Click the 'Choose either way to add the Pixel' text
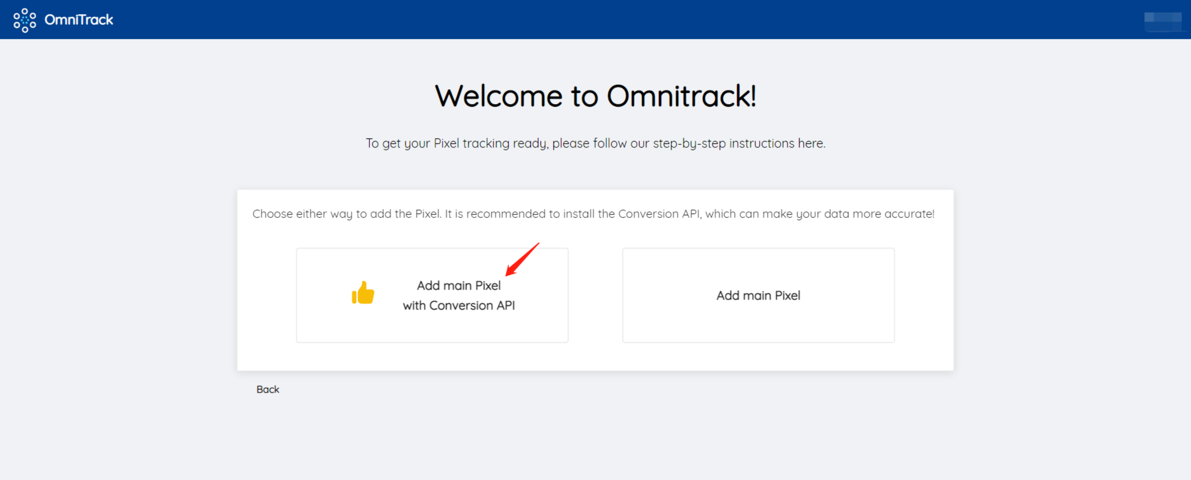 pyautogui.click(x=594, y=214)
